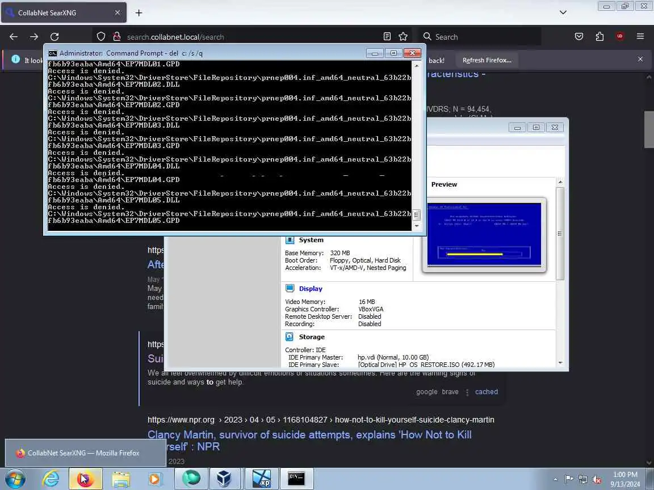Open the Command Prompt title bar icon
The width and height of the screenshot is (654, 490).
tap(53, 53)
